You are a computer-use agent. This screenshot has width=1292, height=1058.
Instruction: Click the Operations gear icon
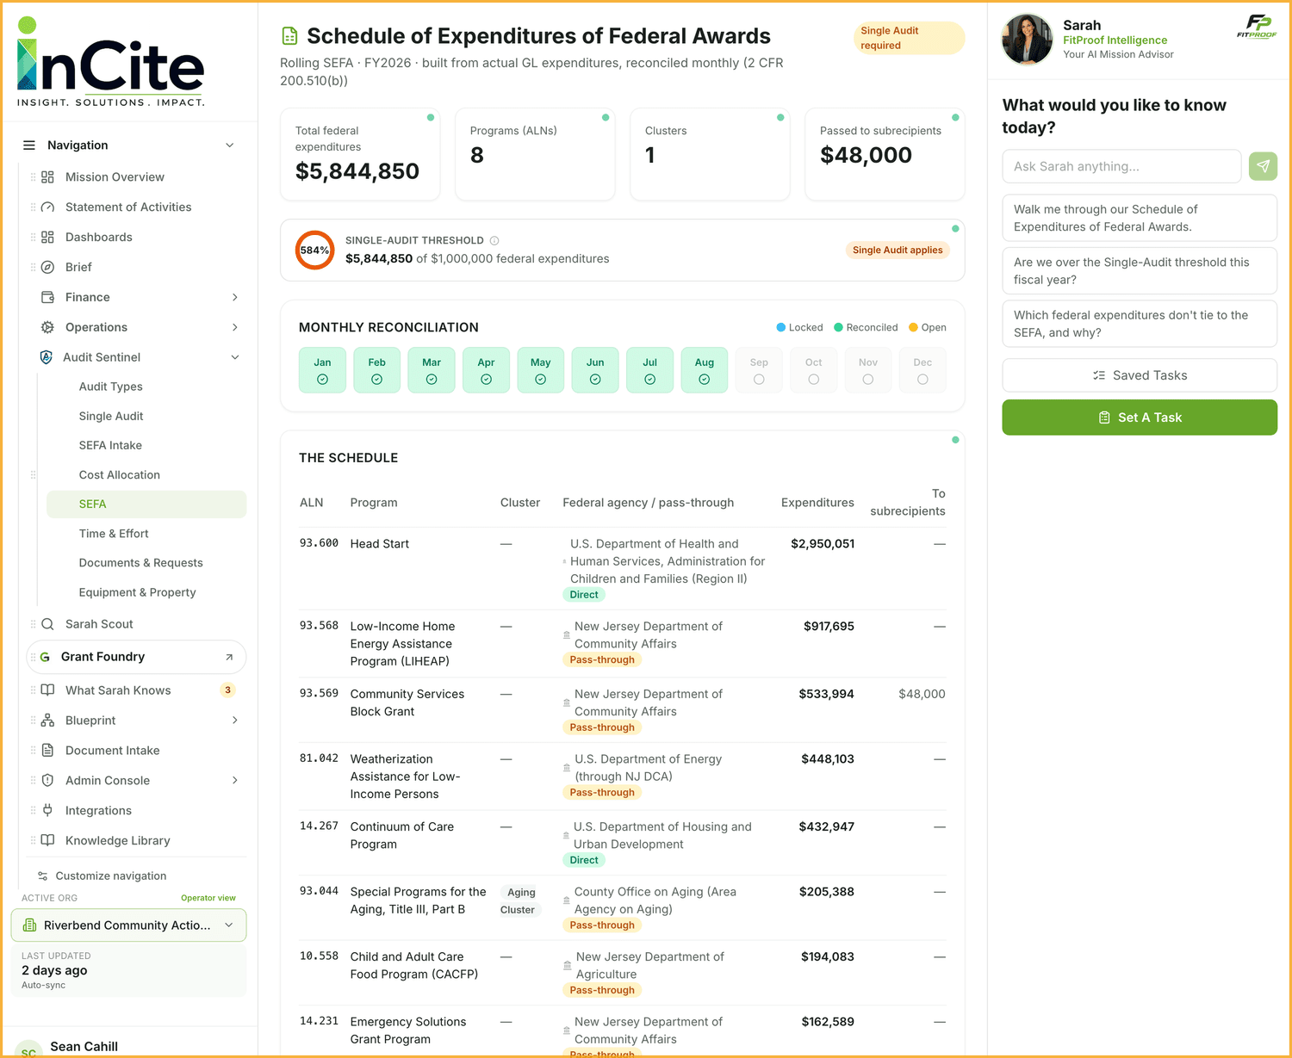(x=47, y=327)
